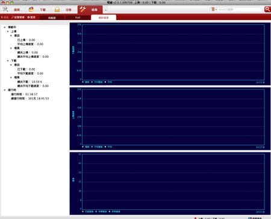Click the red search magnifier button
271x219 pixels.
click(267, 9)
